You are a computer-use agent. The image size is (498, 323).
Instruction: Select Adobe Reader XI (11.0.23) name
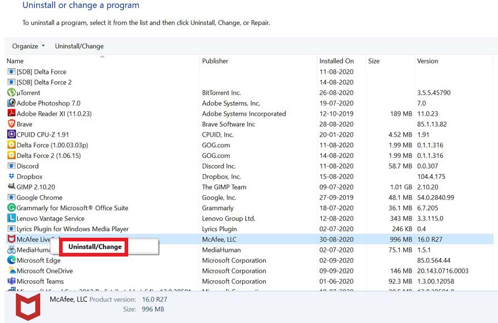coord(54,114)
